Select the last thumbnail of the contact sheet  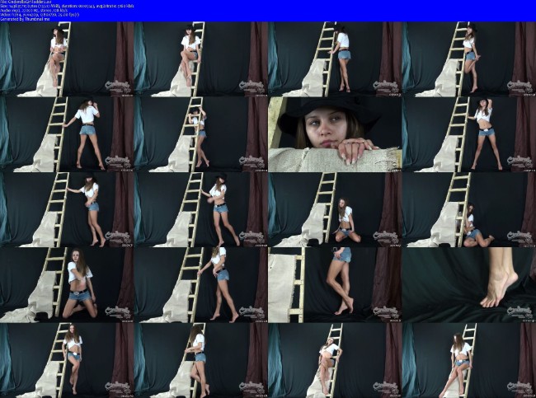469,360
